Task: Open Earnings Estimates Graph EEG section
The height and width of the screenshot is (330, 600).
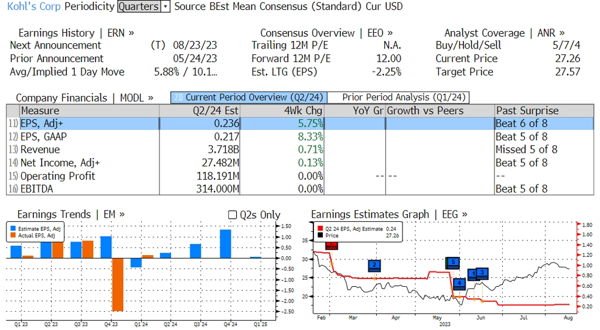Action: [389, 214]
